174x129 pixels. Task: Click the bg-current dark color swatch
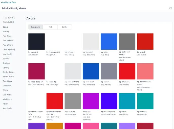click(x=36, y=42)
